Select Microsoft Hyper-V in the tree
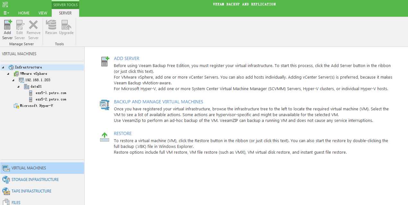This screenshot has height=205, width=408. coord(36,106)
